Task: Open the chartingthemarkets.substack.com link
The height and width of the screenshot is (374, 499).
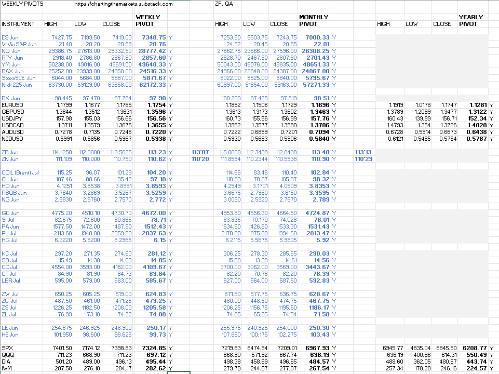Action: point(124,4)
